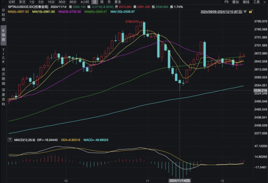Select the K线图 sidebar item

[x=3, y=34]
